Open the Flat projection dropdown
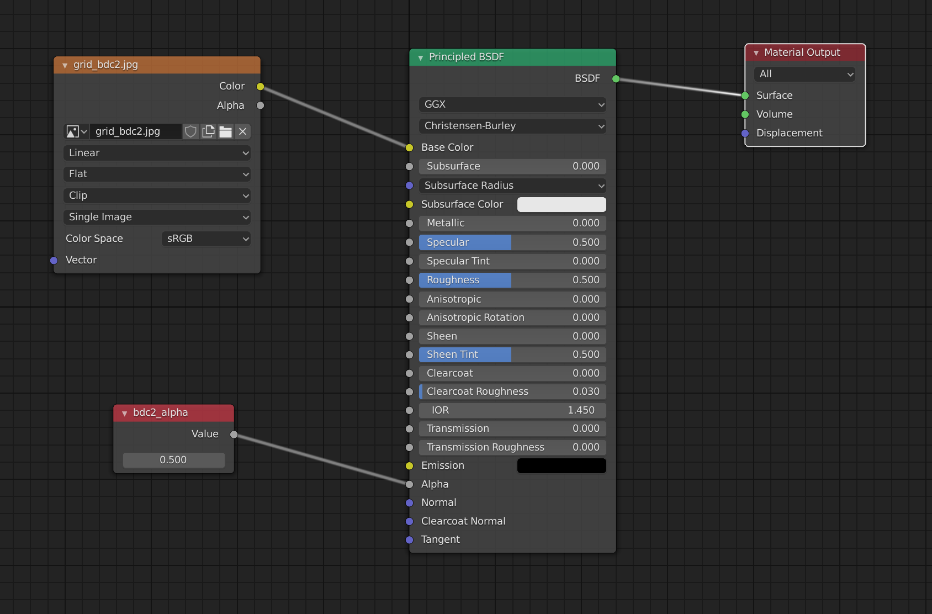Image resolution: width=932 pixels, height=614 pixels. pyautogui.click(x=157, y=174)
